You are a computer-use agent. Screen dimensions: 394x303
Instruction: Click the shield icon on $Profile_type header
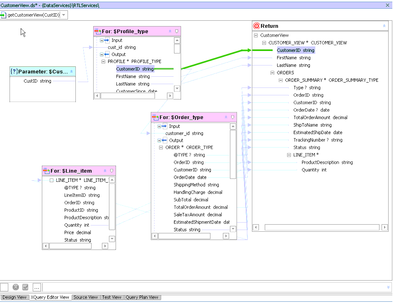click(x=176, y=32)
